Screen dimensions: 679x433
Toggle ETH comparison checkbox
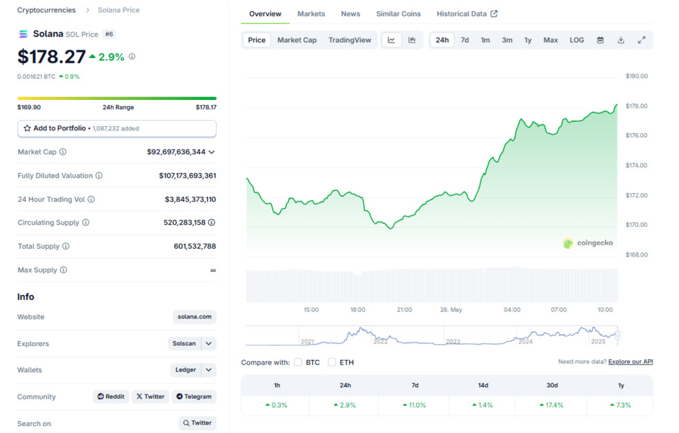332,363
